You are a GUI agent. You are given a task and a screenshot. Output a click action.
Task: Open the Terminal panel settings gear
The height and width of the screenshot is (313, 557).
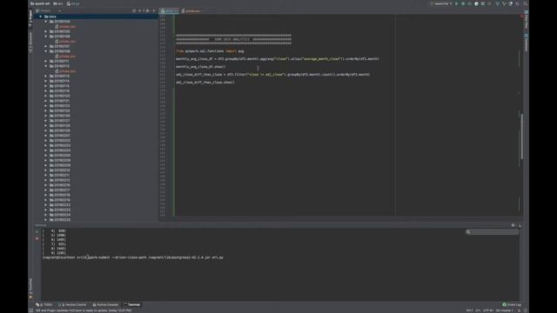point(513,225)
